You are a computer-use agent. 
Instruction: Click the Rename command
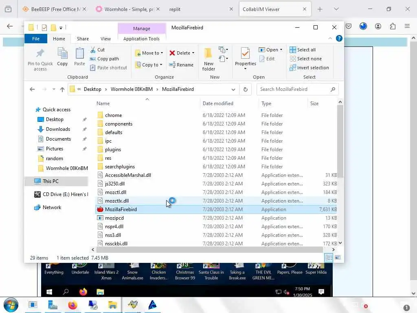click(x=181, y=65)
